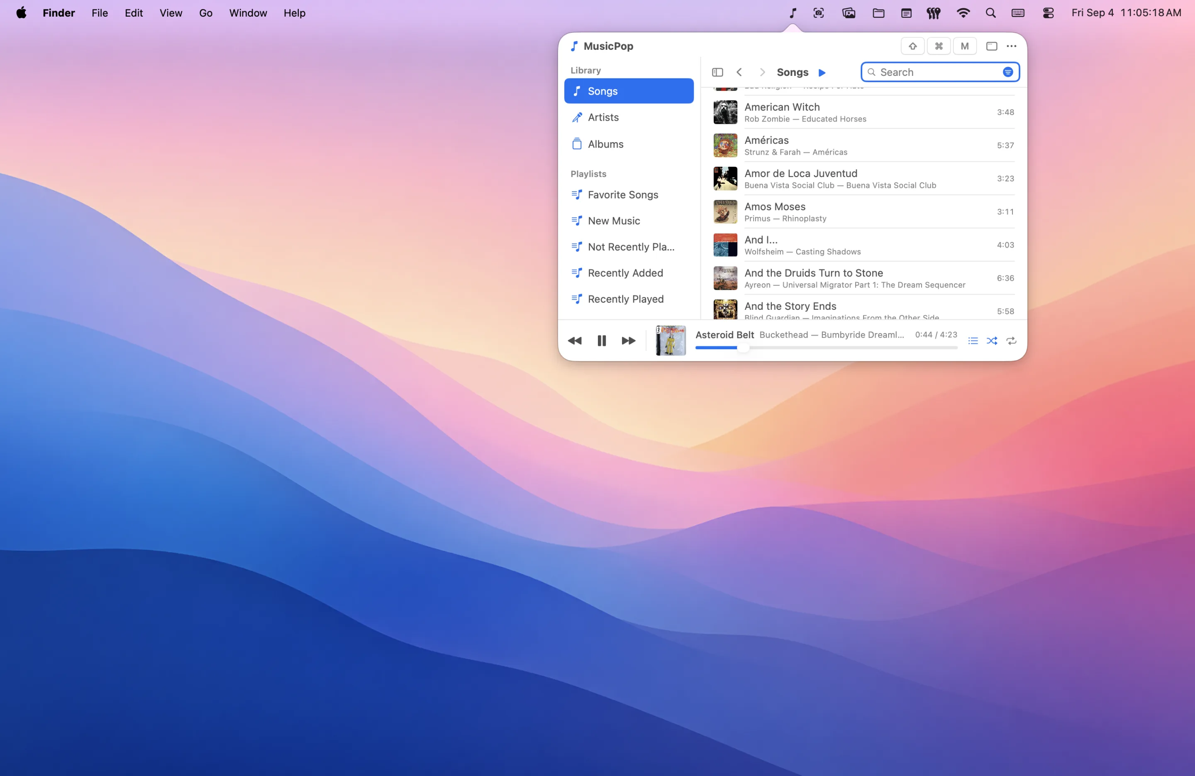Open Spotlight search in menu bar
This screenshot has height=776, width=1195.
click(990, 13)
